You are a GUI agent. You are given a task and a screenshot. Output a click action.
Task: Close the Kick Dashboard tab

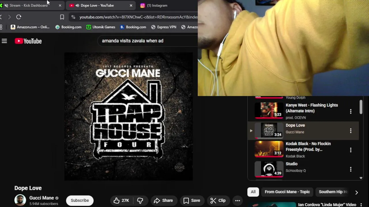click(x=60, y=5)
